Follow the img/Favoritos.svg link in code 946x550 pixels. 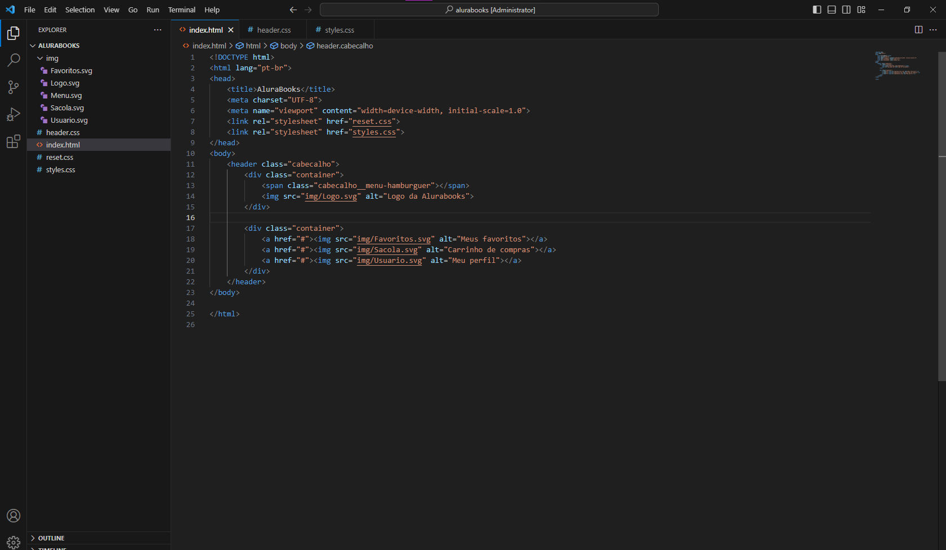(x=394, y=239)
